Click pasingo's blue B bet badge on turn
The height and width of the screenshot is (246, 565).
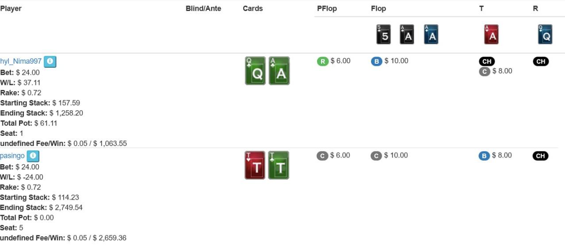(484, 156)
